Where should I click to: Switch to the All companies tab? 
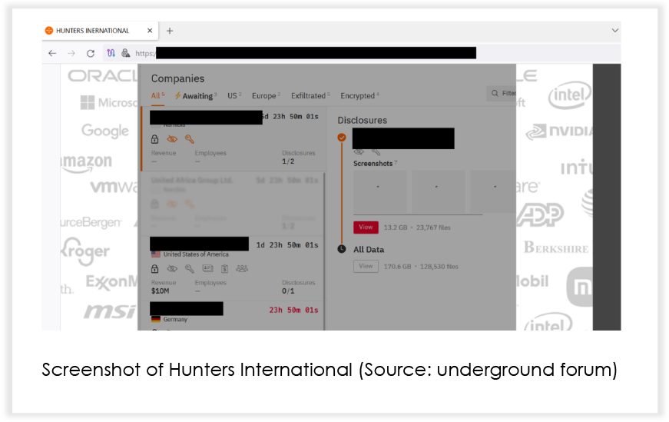point(157,96)
